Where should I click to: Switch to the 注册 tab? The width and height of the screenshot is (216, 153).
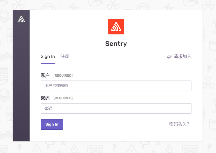pyautogui.click(x=65, y=57)
